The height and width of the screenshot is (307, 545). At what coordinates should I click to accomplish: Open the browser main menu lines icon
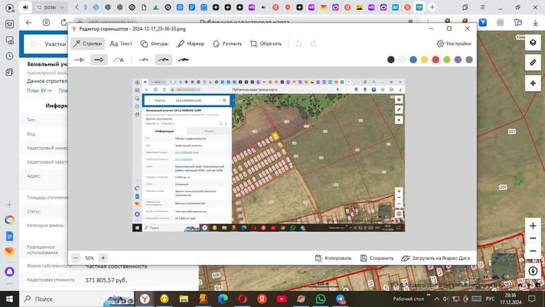coord(483,7)
